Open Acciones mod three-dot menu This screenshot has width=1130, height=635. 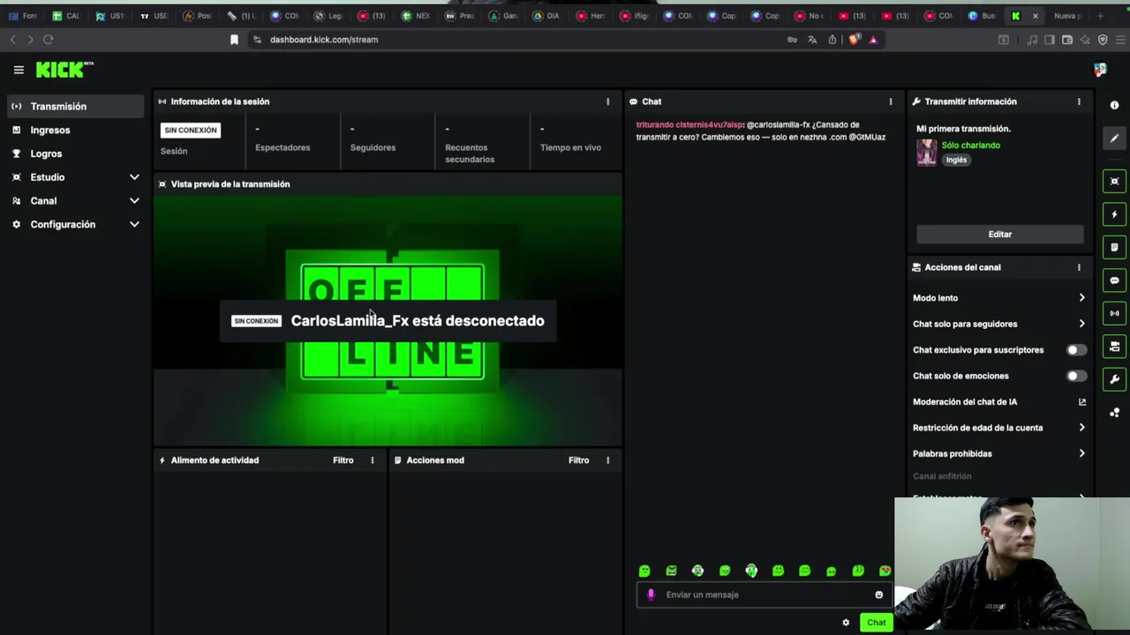click(x=607, y=460)
